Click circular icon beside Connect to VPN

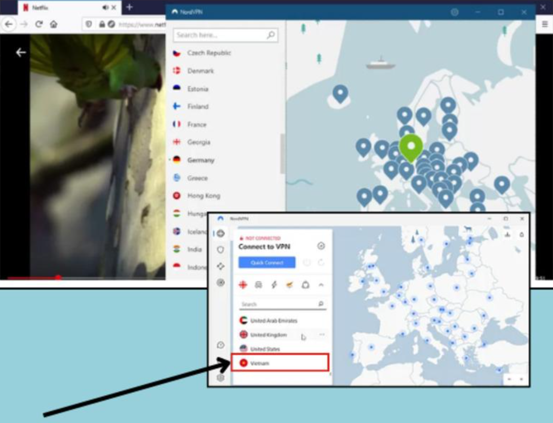click(321, 246)
